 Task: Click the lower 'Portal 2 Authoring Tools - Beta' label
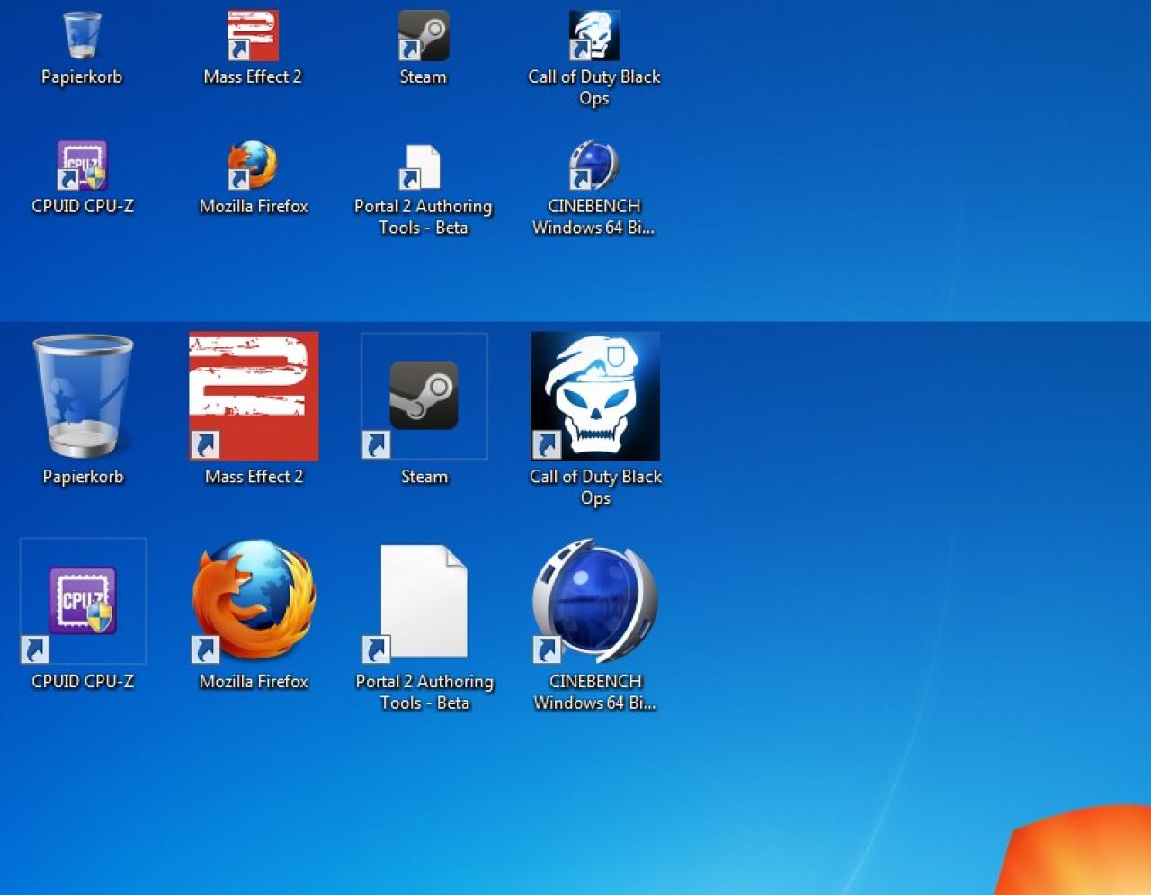click(x=424, y=693)
